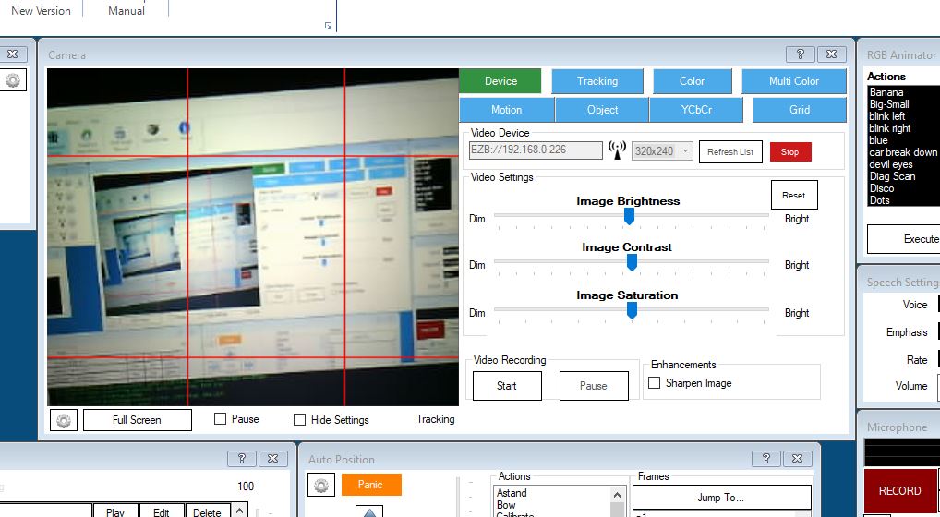Select devil eyes action
940x517 pixels.
pyautogui.click(x=891, y=164)
